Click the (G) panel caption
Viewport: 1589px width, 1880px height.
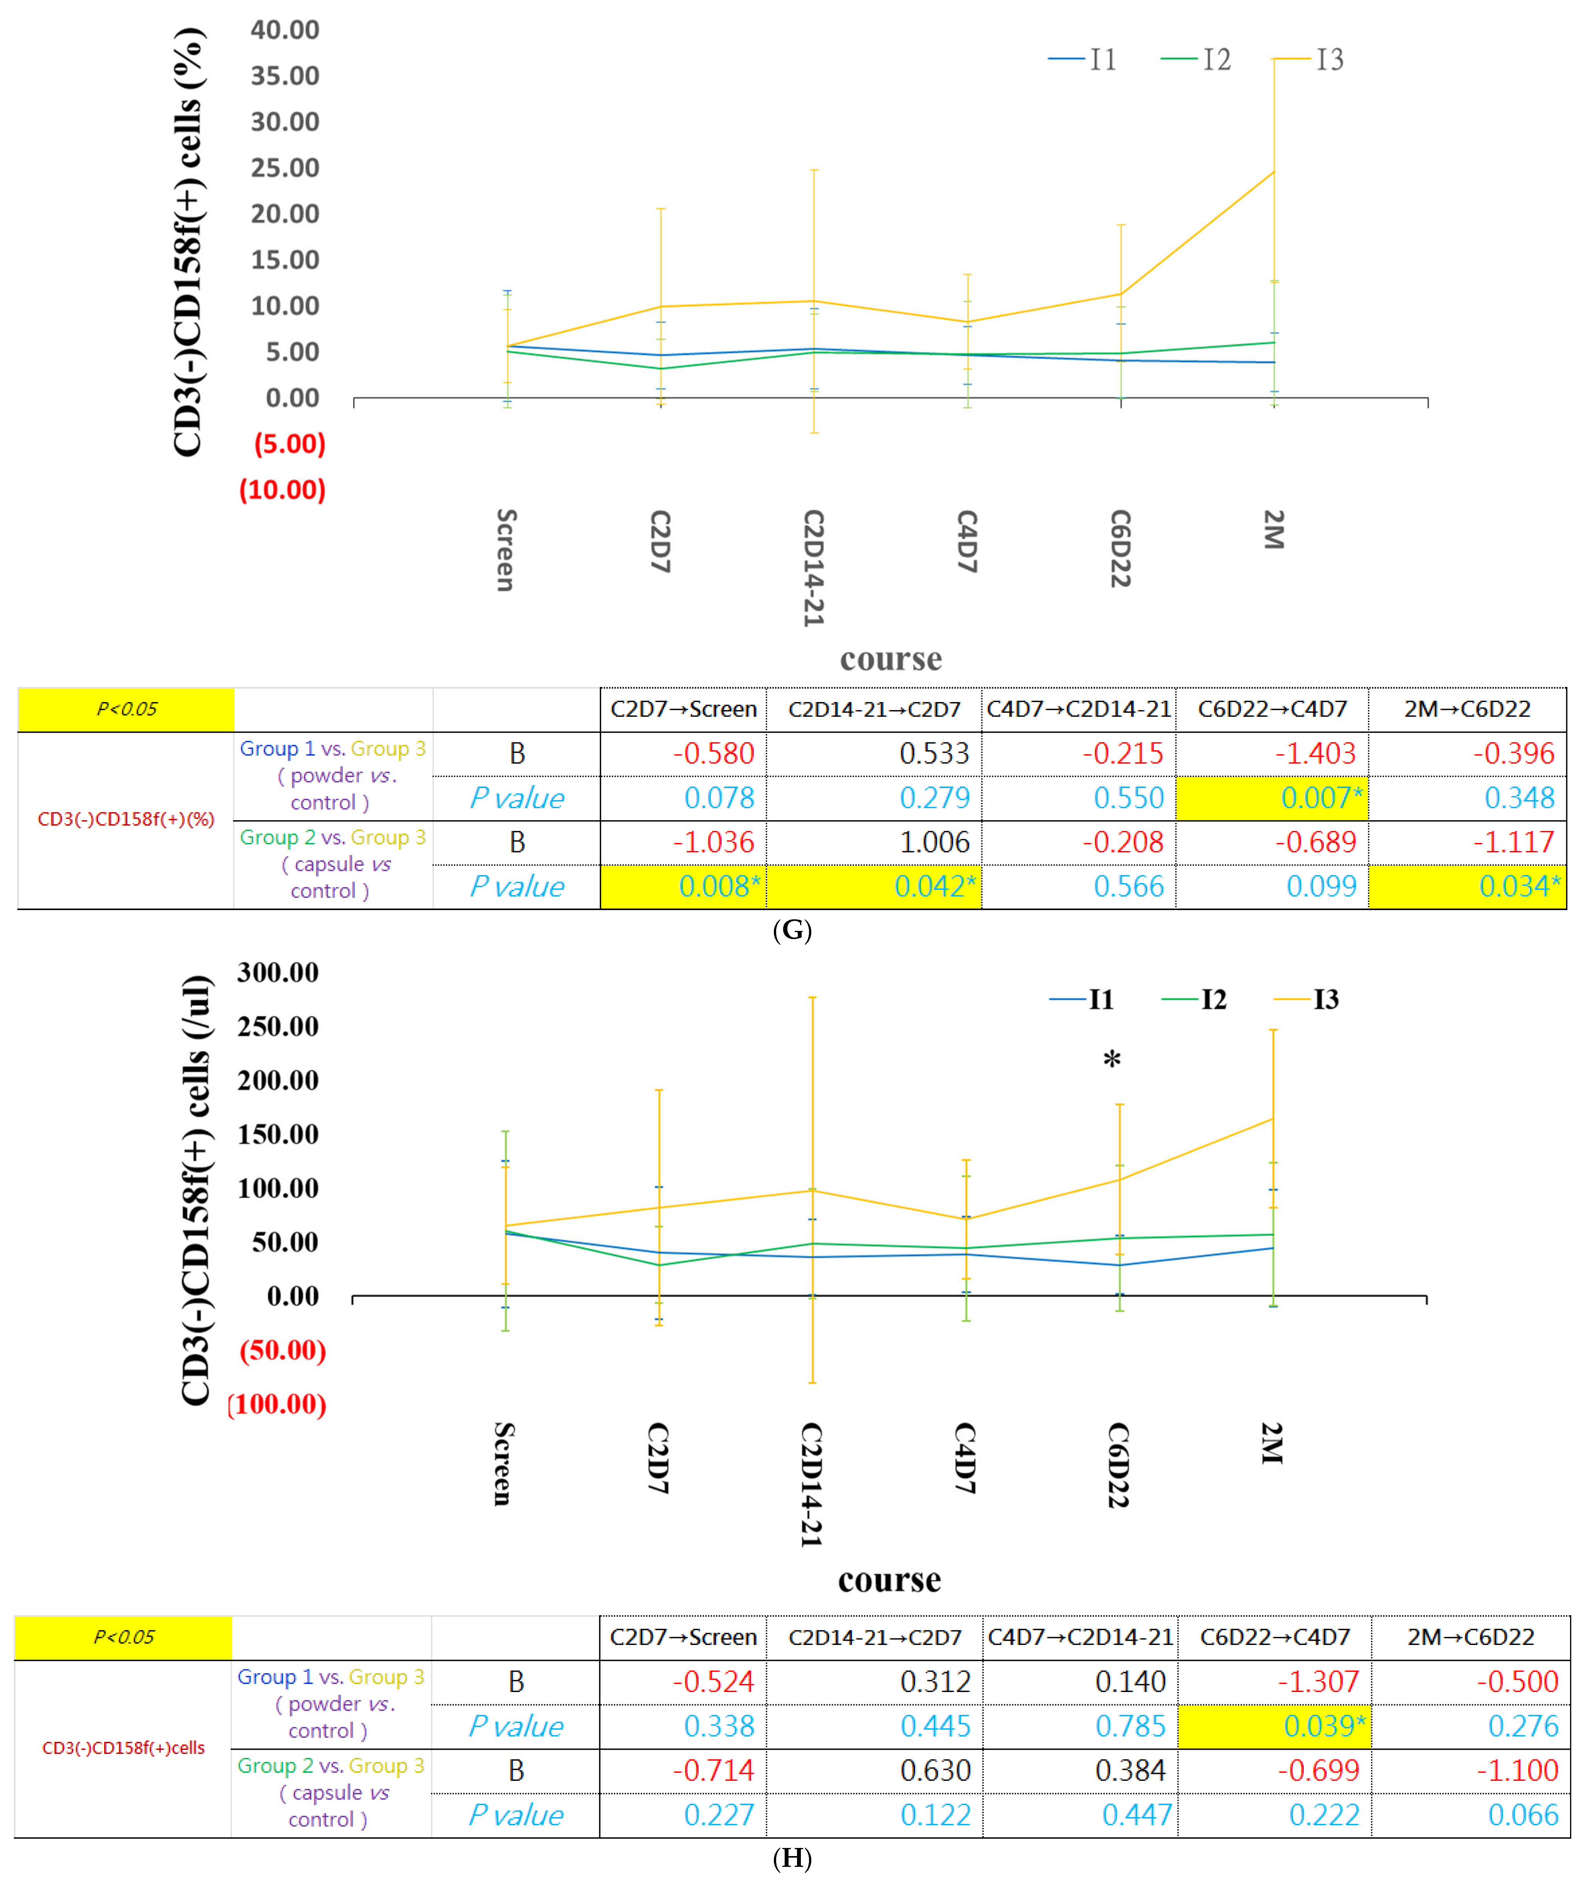(793, 930)
